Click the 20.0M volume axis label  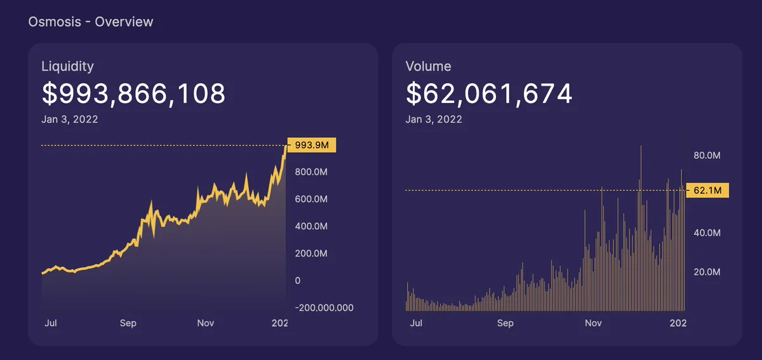[707, 272]
